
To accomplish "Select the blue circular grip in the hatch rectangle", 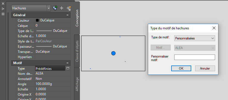I will (x=113, y=53).
